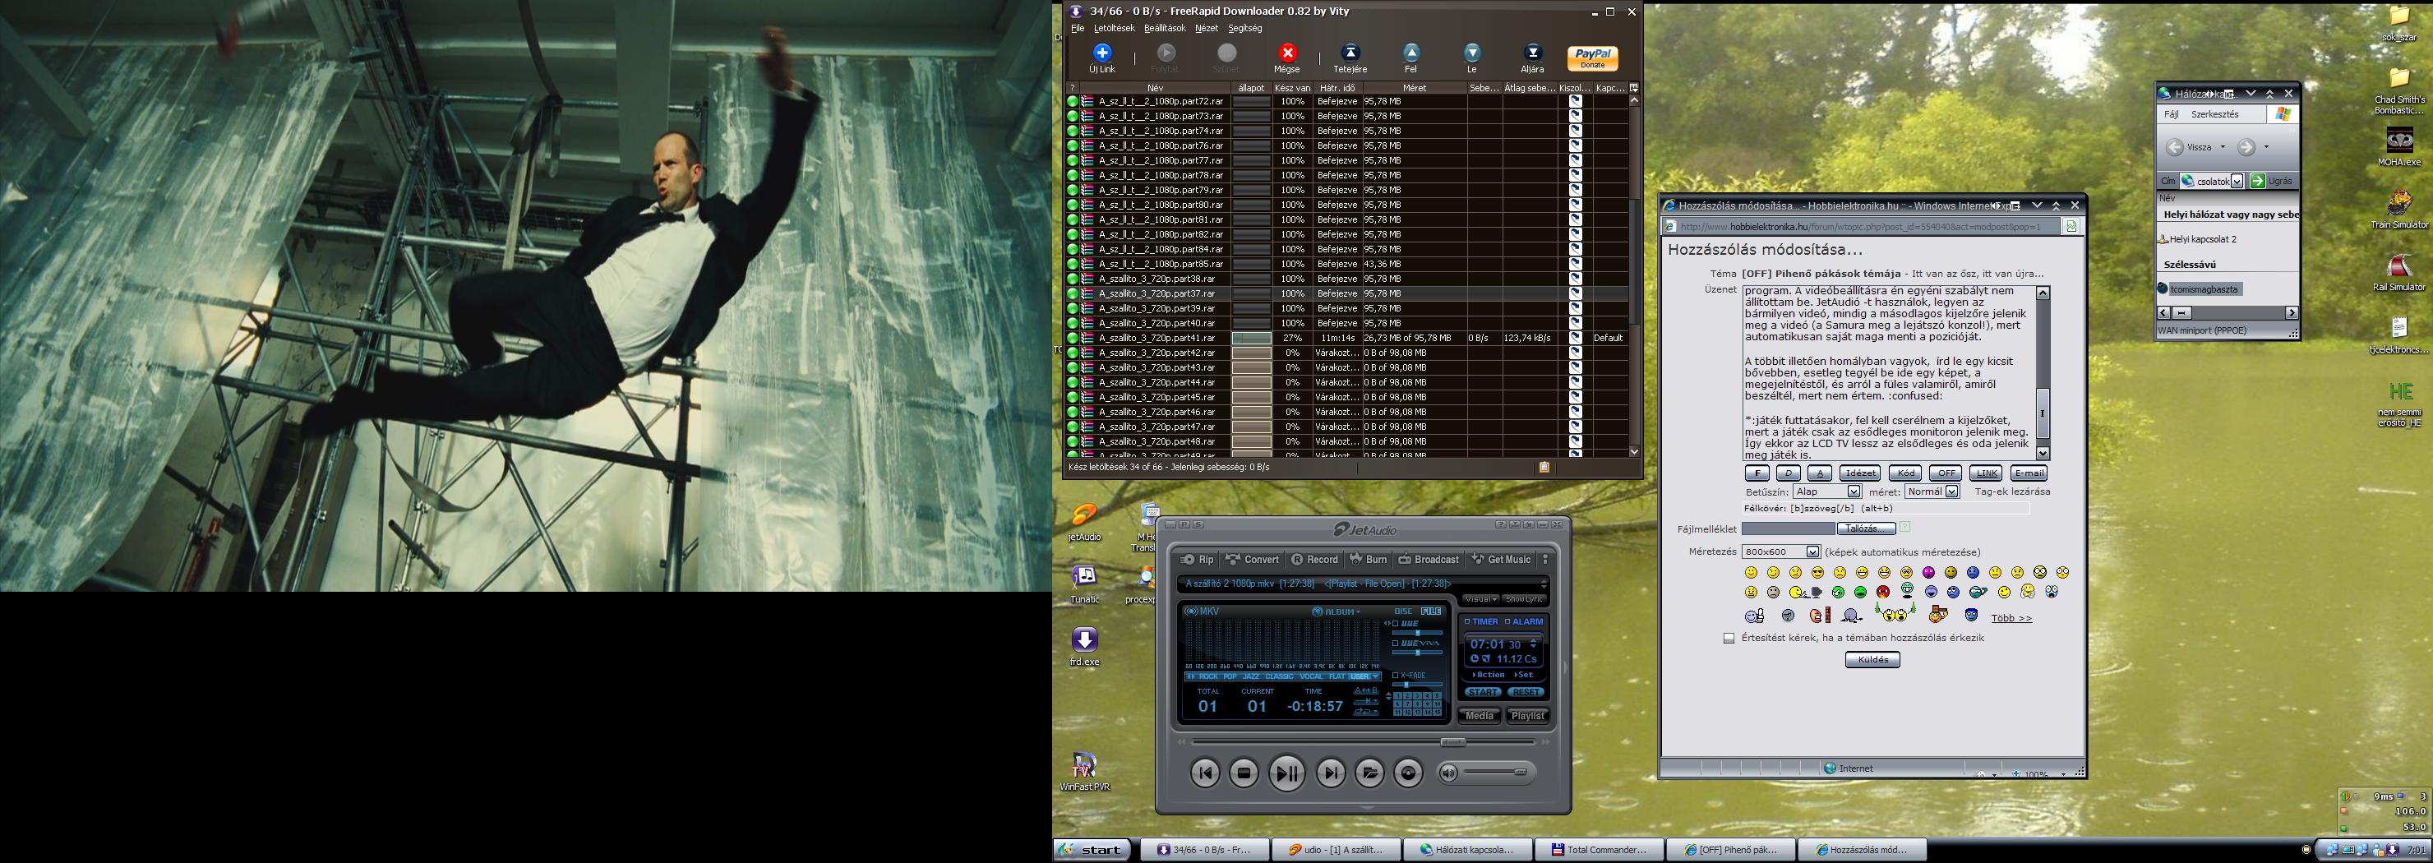The image size is (2433, 863).
Task: Expand the timer Action menu in JetAudio
Action: [1488, 675]
